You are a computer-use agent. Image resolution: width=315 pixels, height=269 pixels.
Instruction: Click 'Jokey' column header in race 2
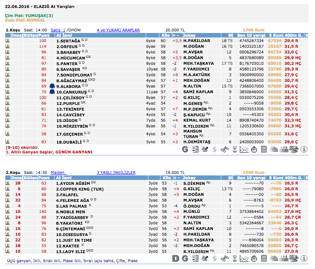pyautogui.click(x=189, y=178)
